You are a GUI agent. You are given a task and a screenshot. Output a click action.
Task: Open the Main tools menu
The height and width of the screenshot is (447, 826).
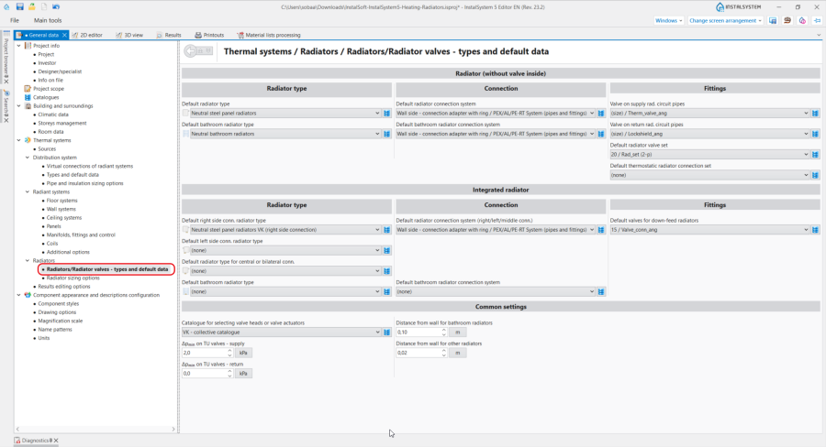coord(48,20)
